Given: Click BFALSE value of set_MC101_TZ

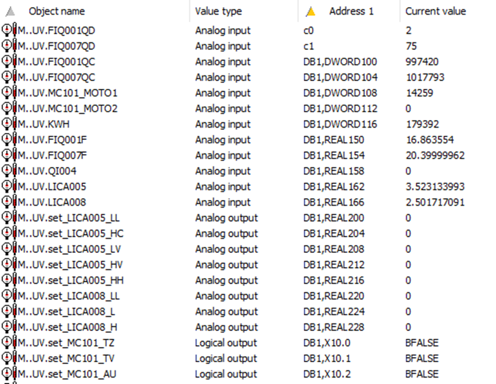Looking at the screenshot, I should (422, 342).
